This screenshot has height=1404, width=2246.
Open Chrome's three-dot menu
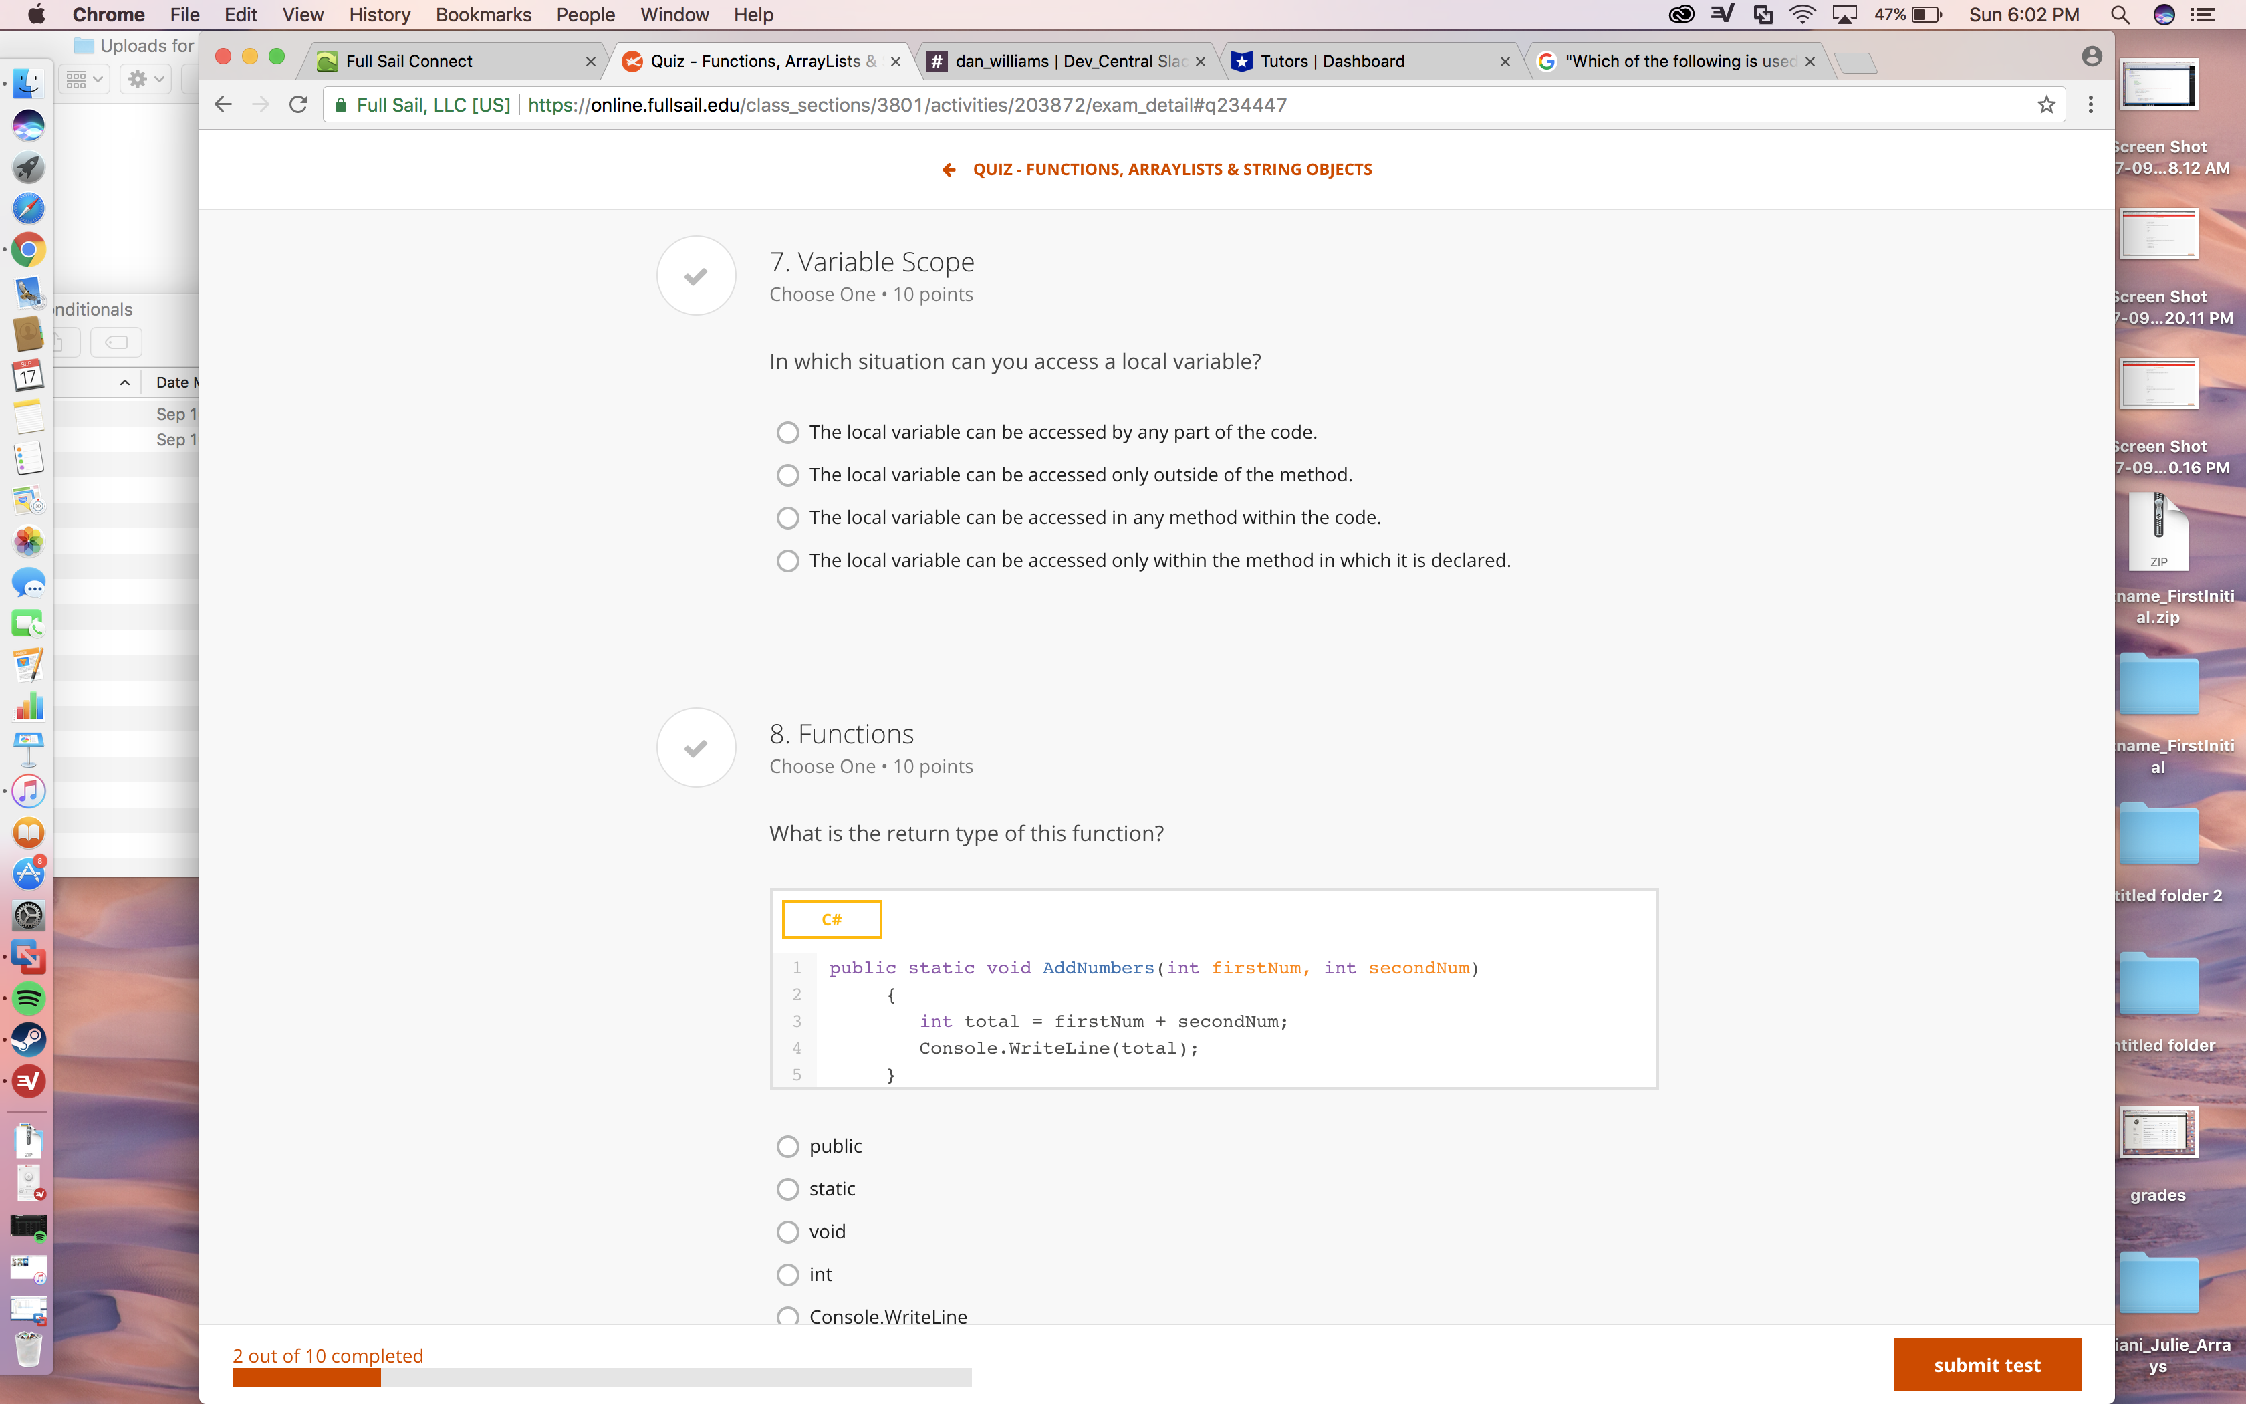(x=2090, y=105)
